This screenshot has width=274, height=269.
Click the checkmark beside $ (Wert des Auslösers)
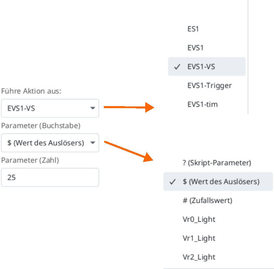(x=172, y=182)
